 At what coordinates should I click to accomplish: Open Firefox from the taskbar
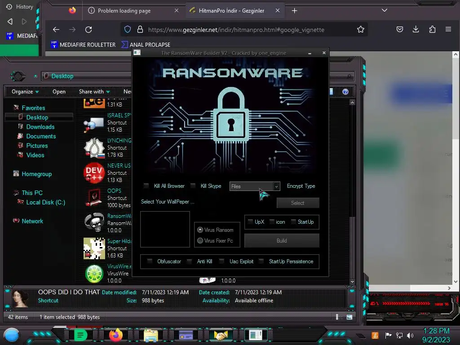point(115,335)
